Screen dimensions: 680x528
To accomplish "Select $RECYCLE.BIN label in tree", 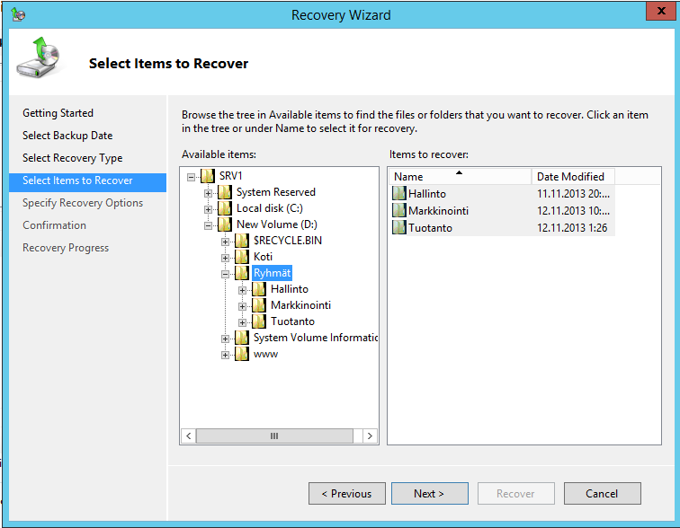I will (x=288, y=240).
